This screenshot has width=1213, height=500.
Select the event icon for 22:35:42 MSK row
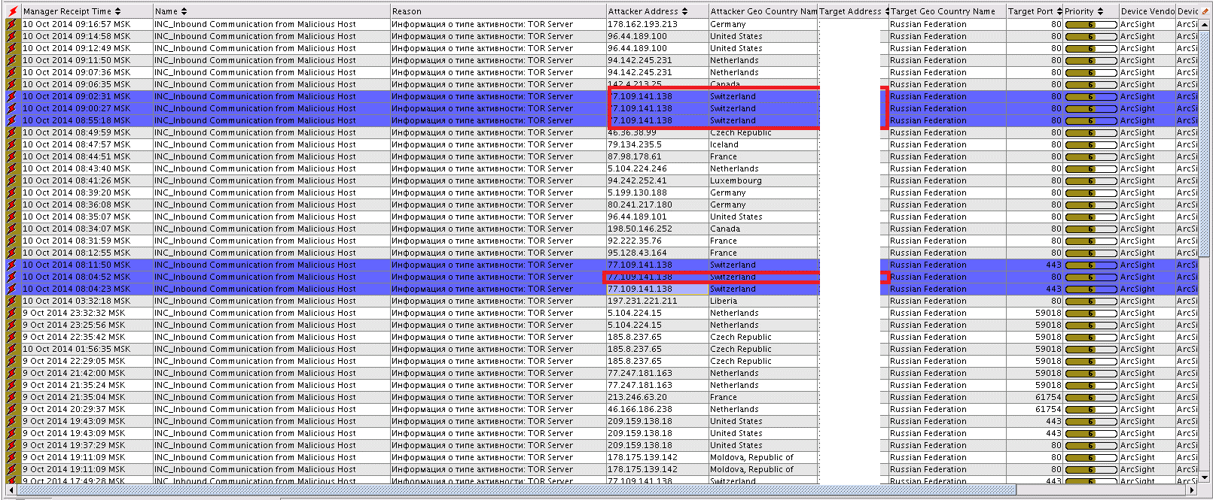[x=11, y=337]
